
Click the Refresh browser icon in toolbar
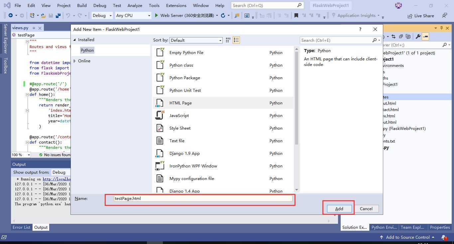[223, 15]
